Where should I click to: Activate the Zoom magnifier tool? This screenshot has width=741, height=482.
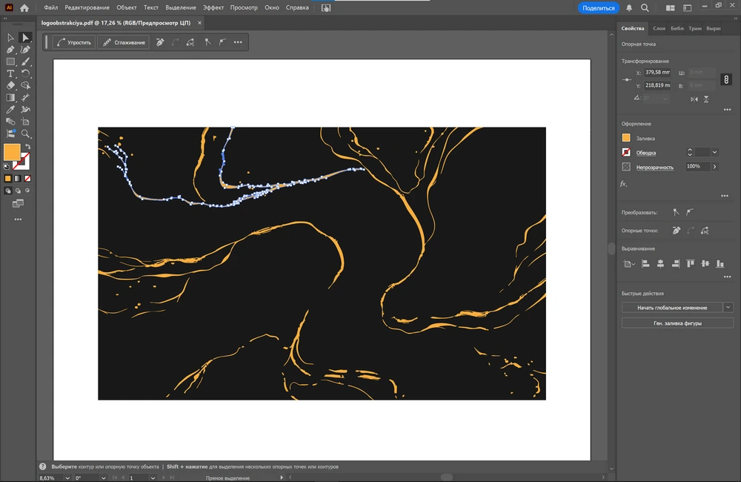pyautogui.click(x=26, y=133)
